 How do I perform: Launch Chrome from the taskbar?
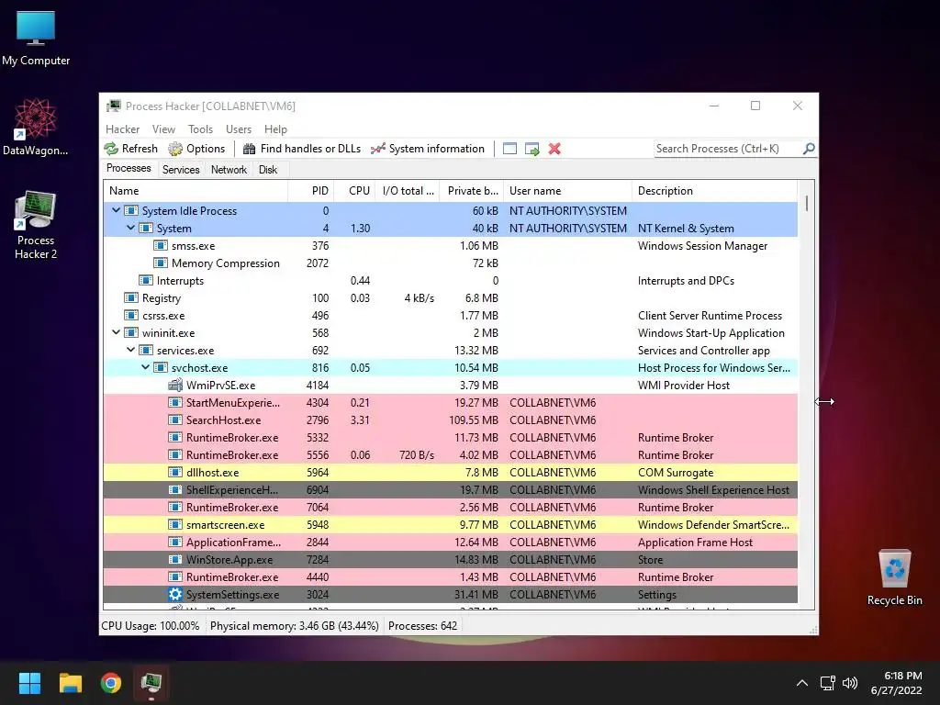(111, 683)
